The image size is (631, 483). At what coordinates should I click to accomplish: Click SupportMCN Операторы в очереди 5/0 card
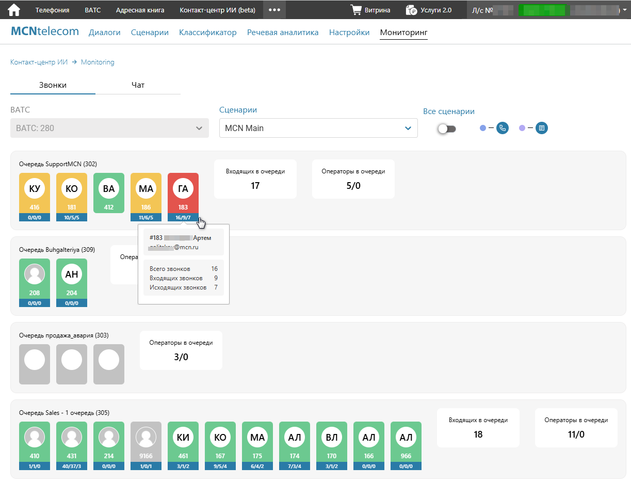coord(353,179)
